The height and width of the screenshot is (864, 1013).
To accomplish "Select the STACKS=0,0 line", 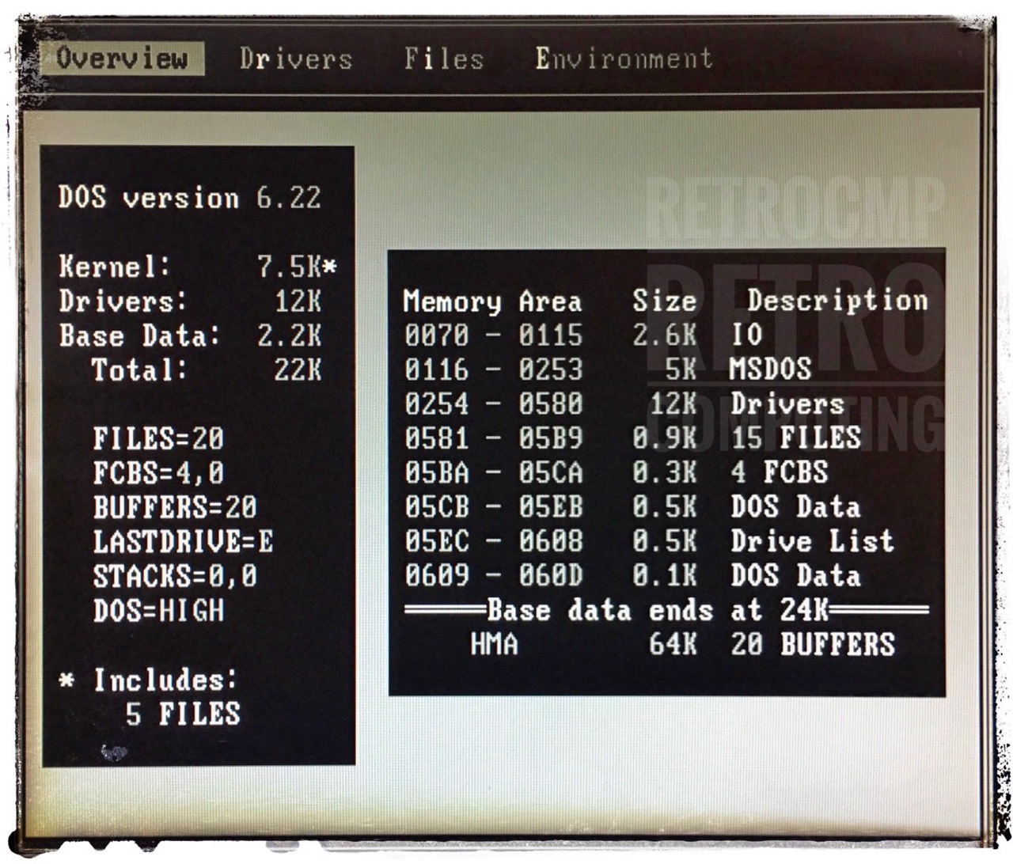I will coord(168,576).
